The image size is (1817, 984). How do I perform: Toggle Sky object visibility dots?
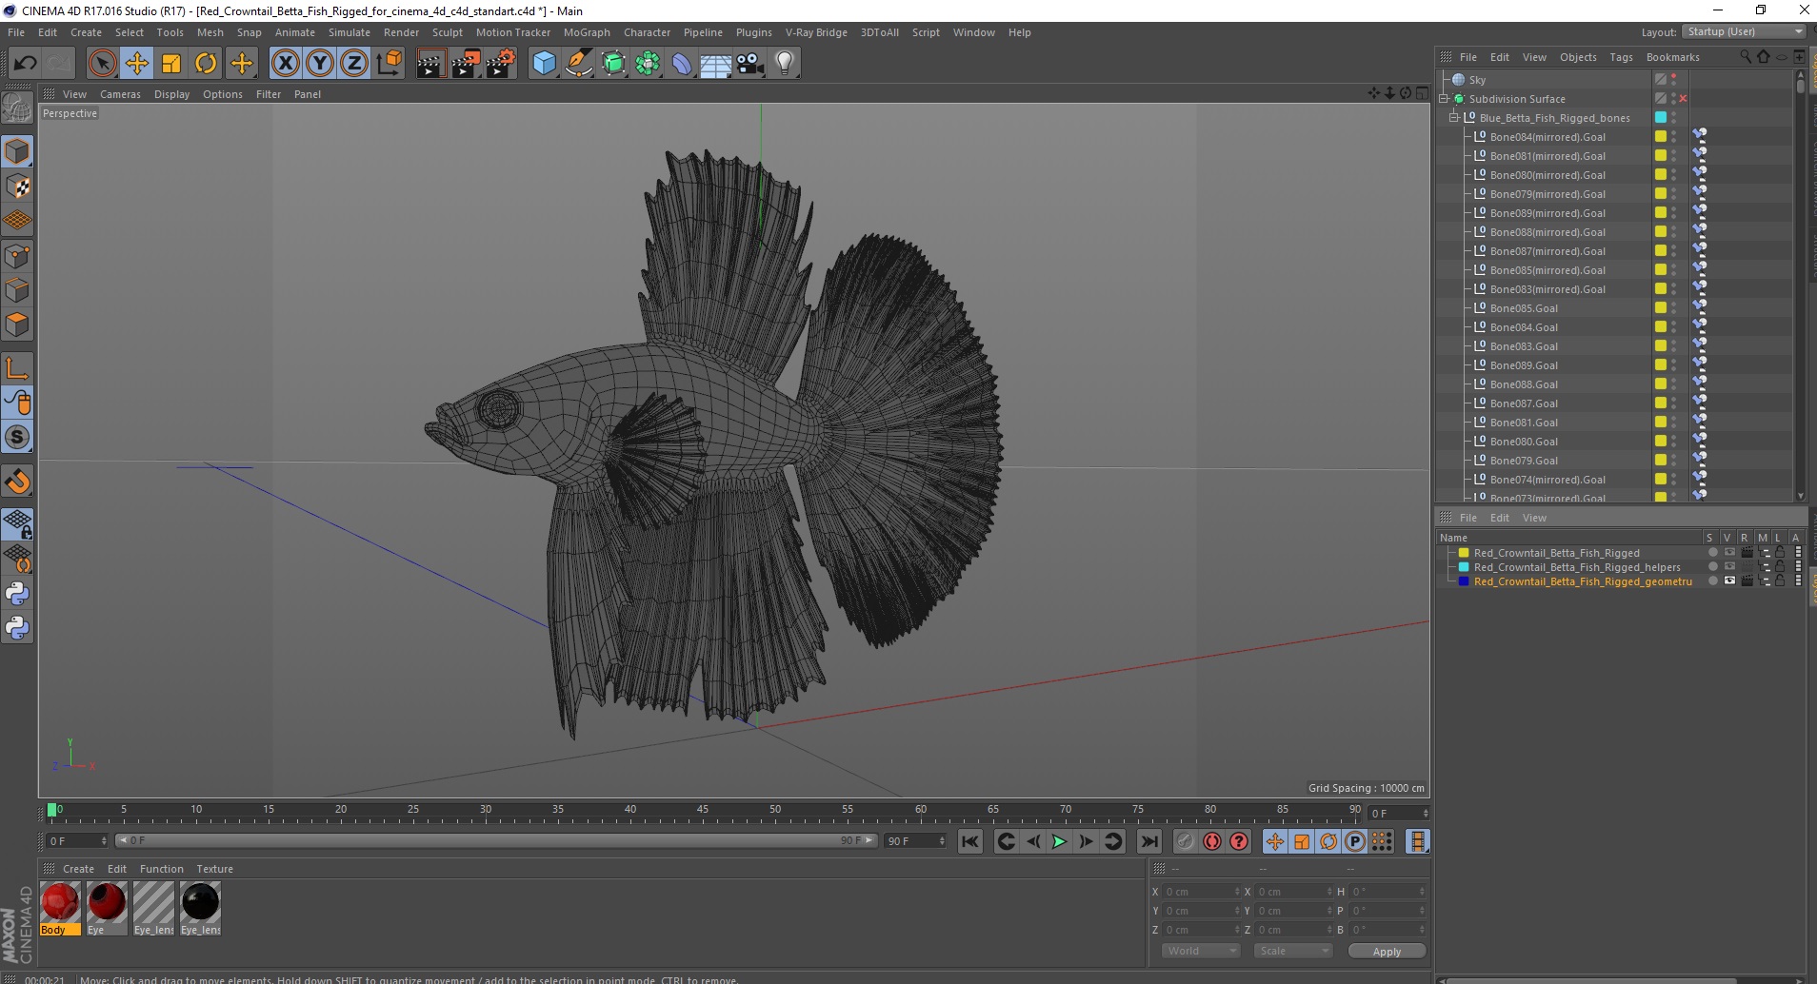(x=1673, y=80)
